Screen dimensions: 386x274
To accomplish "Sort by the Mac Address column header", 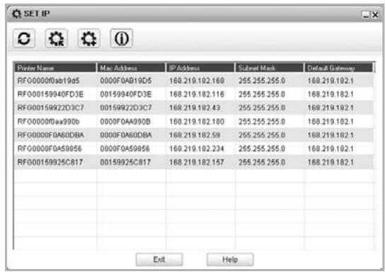I will pyautogui.click(x=131, y=68).
